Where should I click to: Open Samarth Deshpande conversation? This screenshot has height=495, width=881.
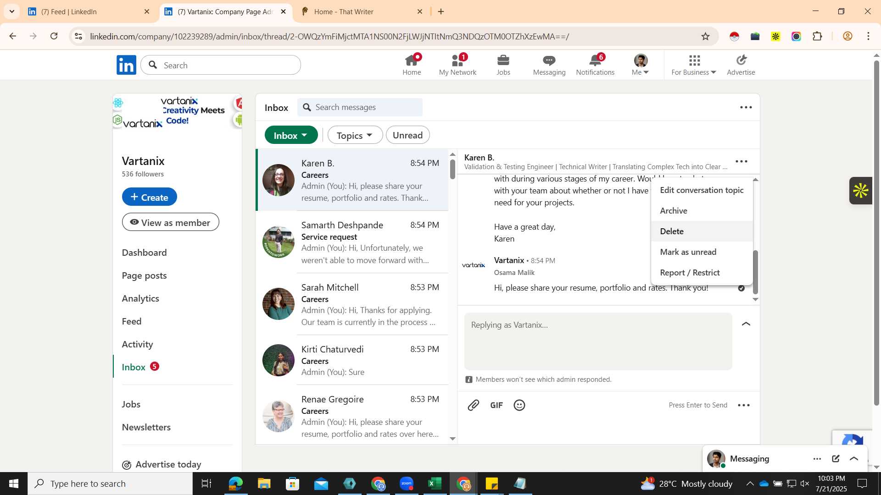click(x=352, y=242)
